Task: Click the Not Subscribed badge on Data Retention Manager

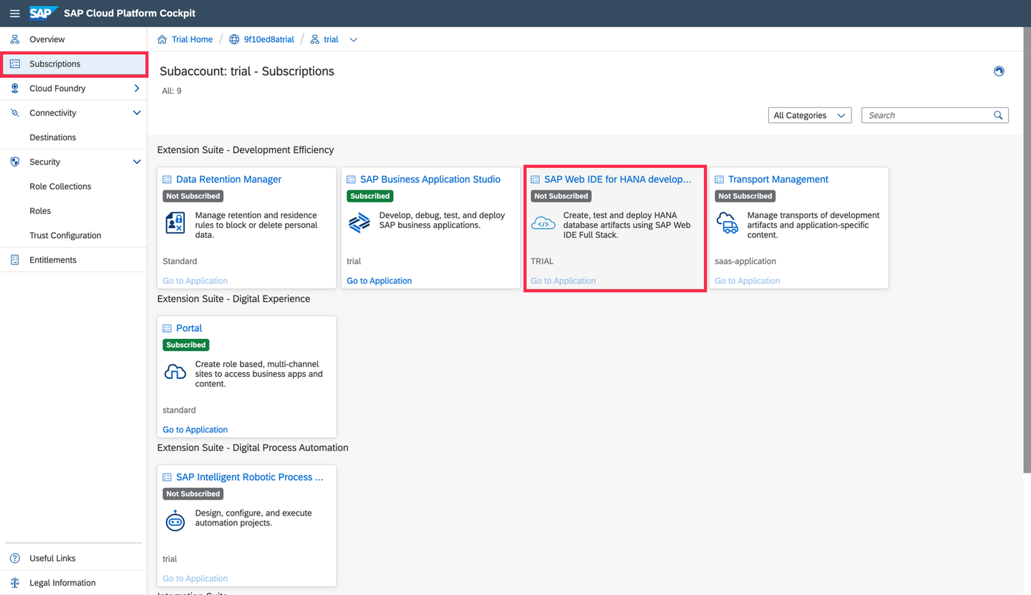Action: click(193, 196)
